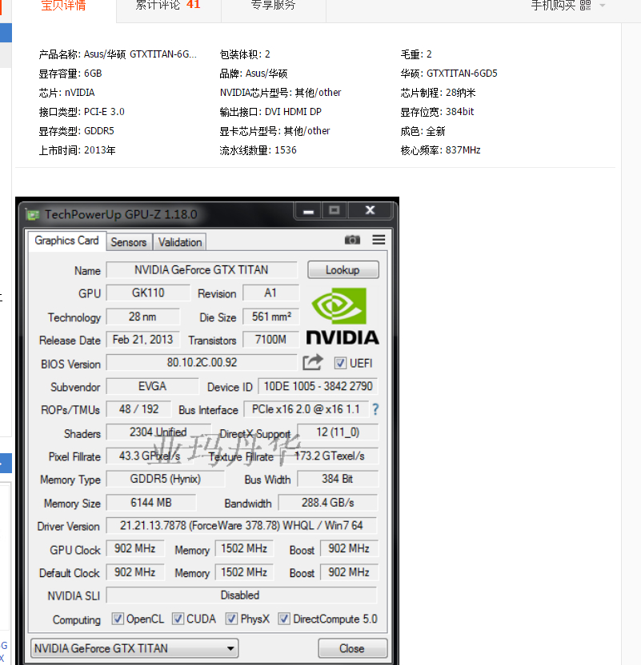
Task: Expand the 手机购买 dropdown arrow
Action: (x=603, y=6)
